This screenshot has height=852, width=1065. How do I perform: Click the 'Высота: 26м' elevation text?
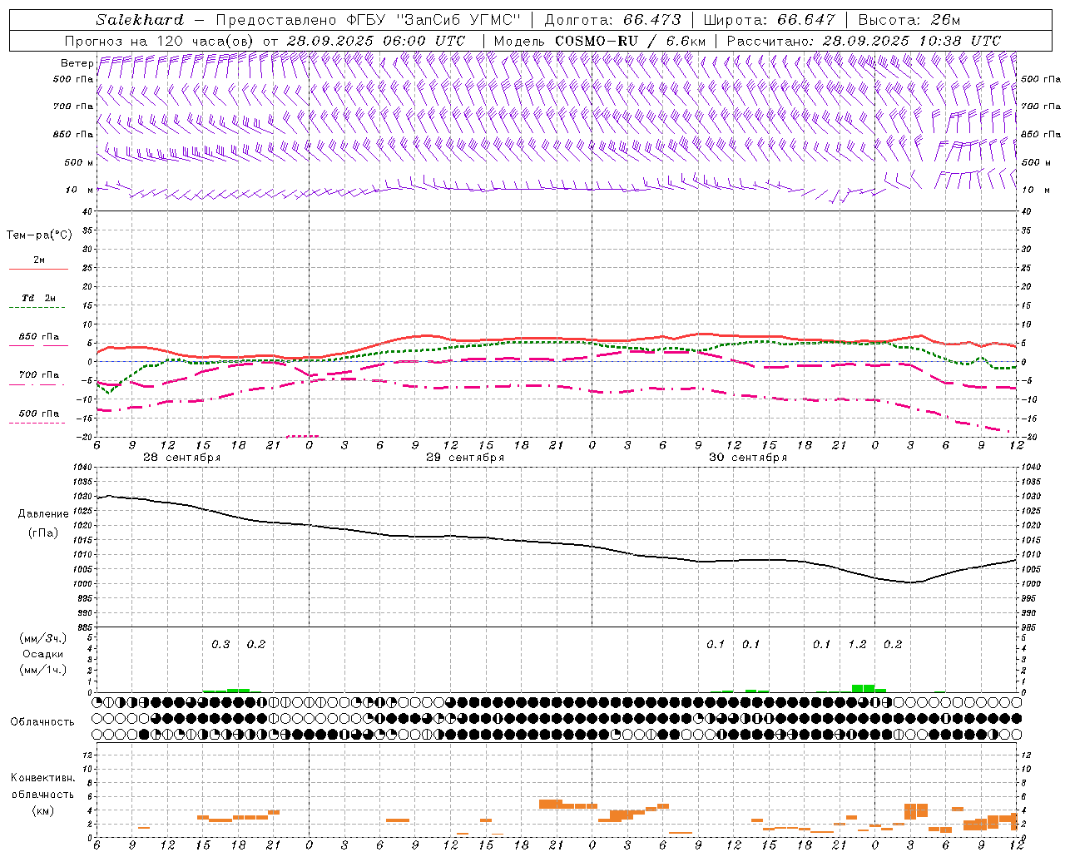pos(909,20)
